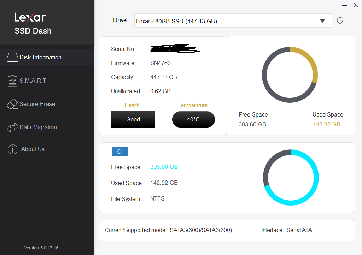Click the gold 142.92 GB used space value
The width and height of the screenshot is (362, 255).
coord(326,125)
